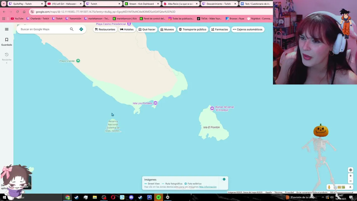This screenshot has width=357, height=201.
Task: Select the Qué hacer category chip
Action: click(x=147, y=29)
